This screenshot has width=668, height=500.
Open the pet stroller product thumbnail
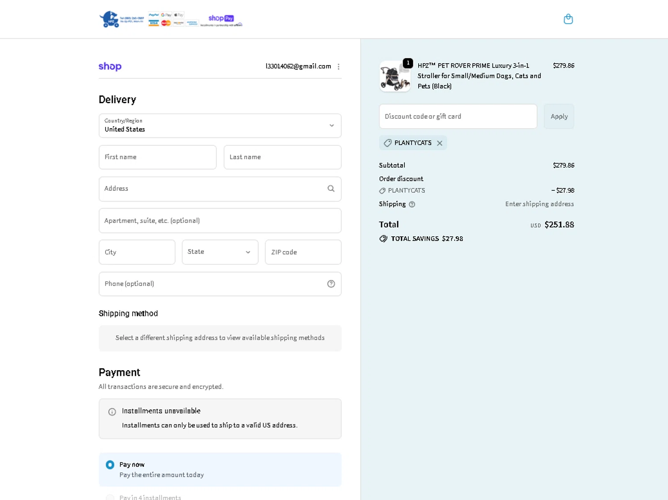[x=395, y=77]
